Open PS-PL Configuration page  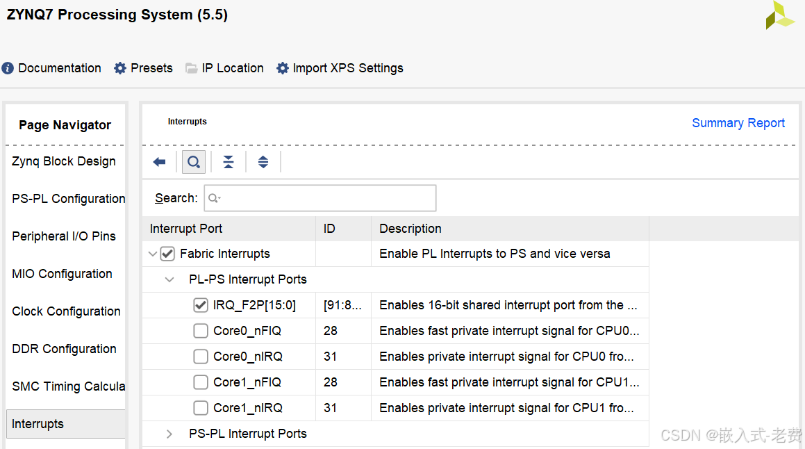point(68,199)
